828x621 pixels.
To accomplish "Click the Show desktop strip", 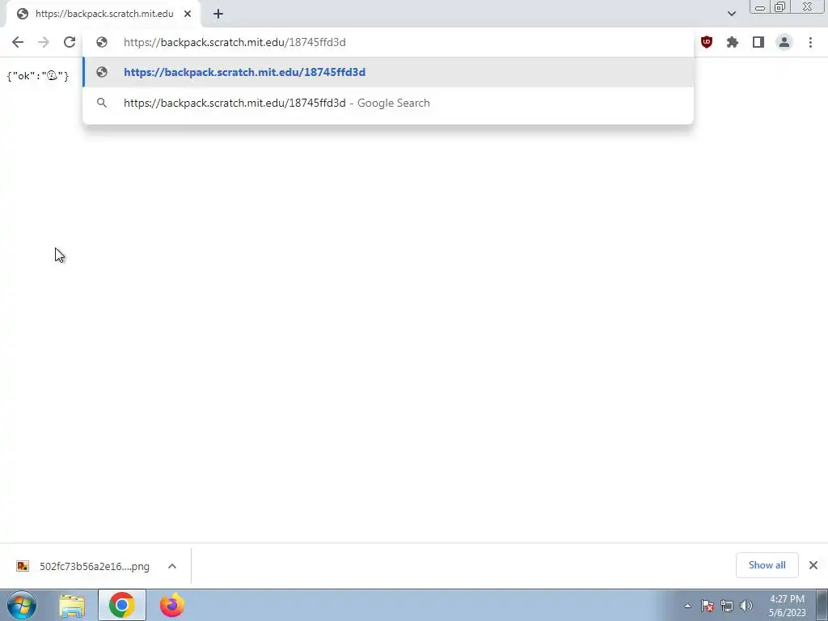I will click(x=822, y=605).
